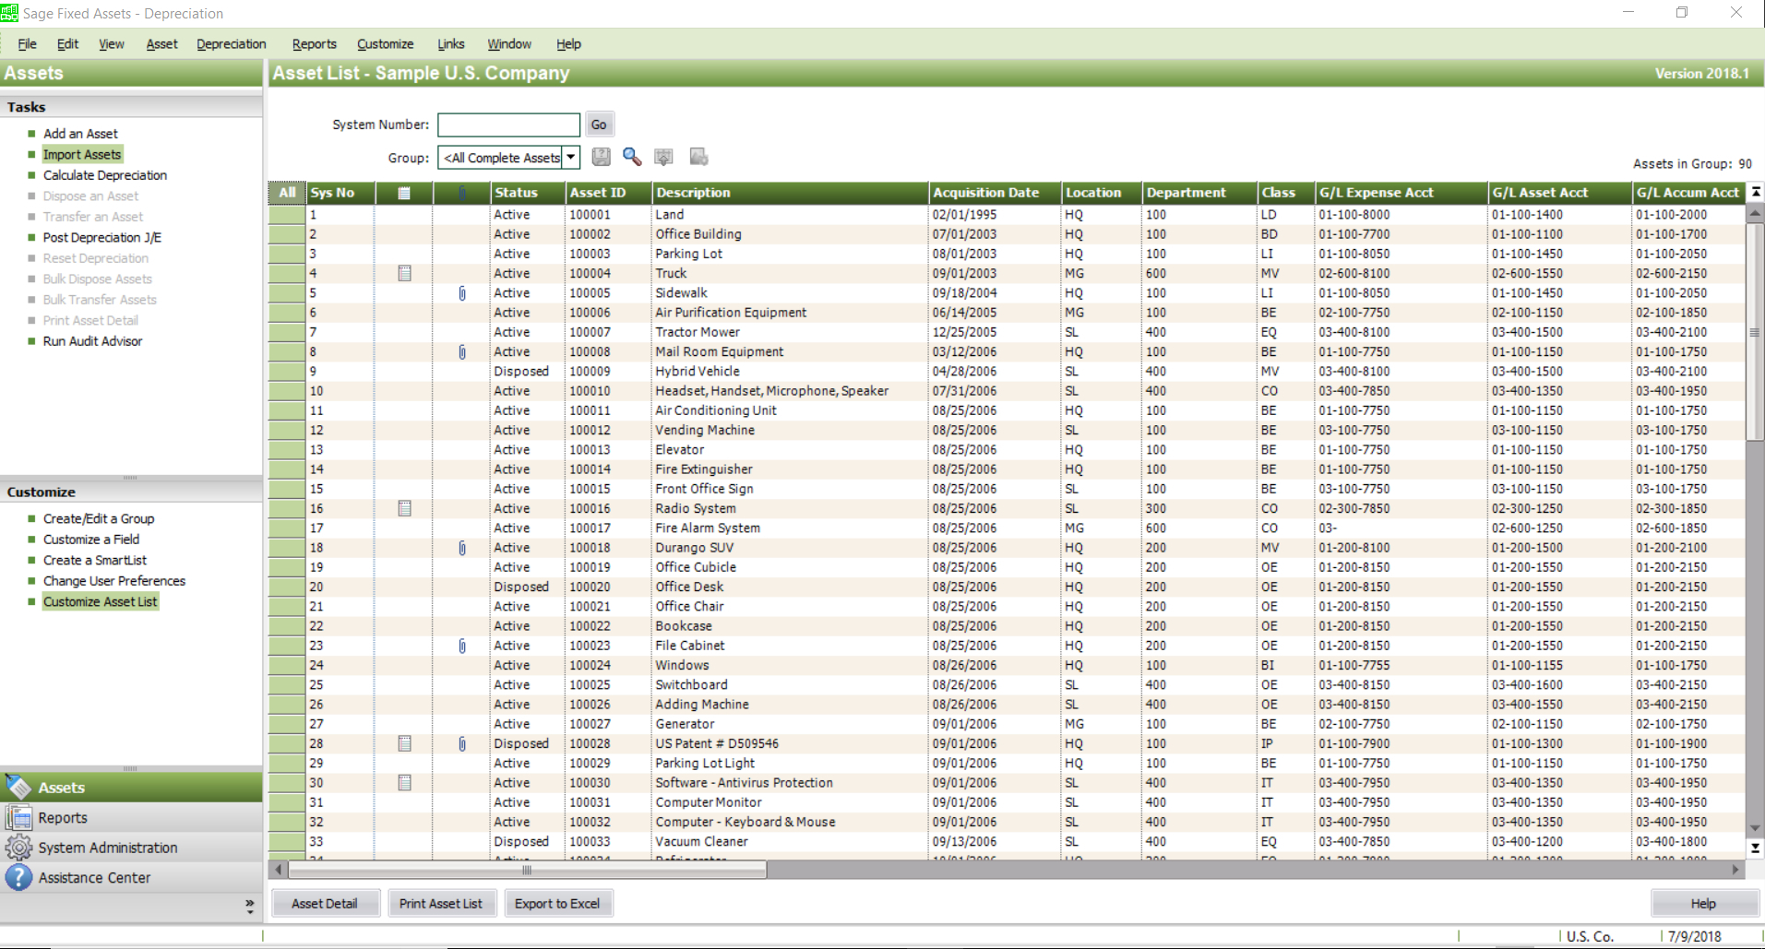This screenshot has height=949, width=1765.
Task: Jump to the bottom of the asset list
Action: 1756,848
